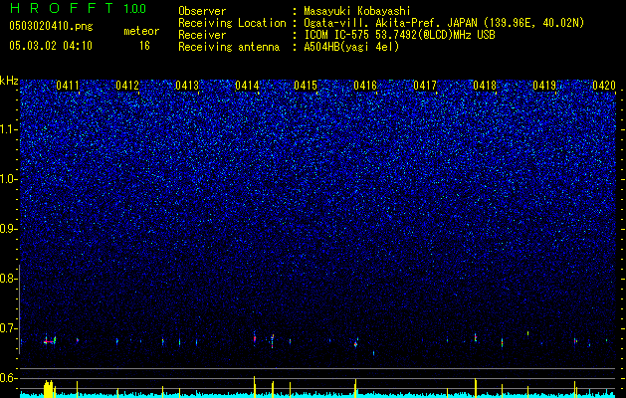Click the date stamp 05.03.02 04:10
626x398 pixels.
tap(51, 46)
